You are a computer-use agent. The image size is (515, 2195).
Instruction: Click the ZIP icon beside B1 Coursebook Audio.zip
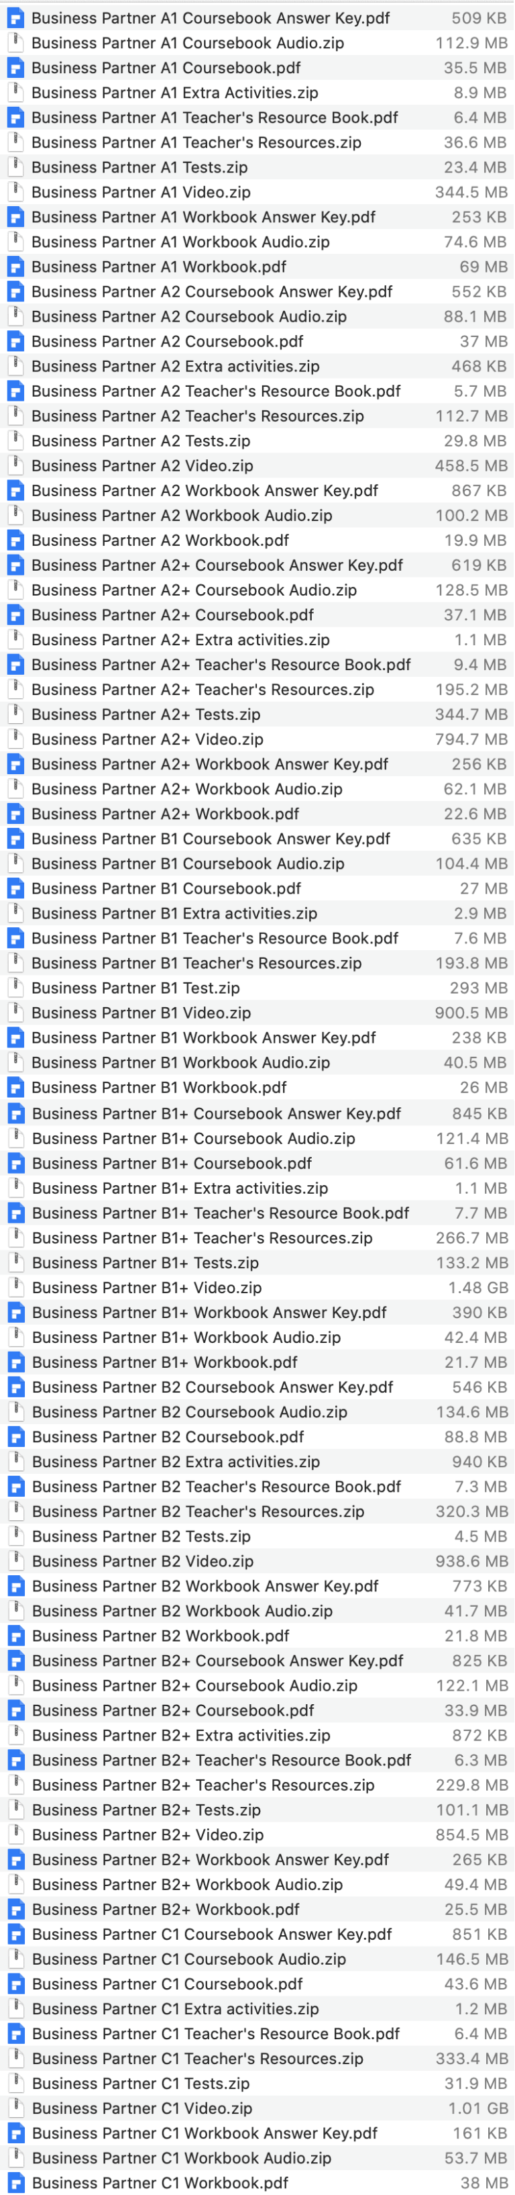[x=15, y=865]
